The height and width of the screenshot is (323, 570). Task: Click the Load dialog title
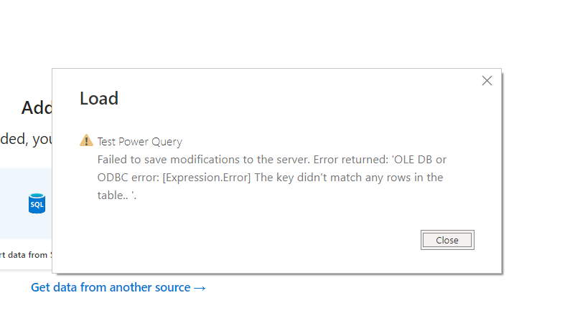99,98
